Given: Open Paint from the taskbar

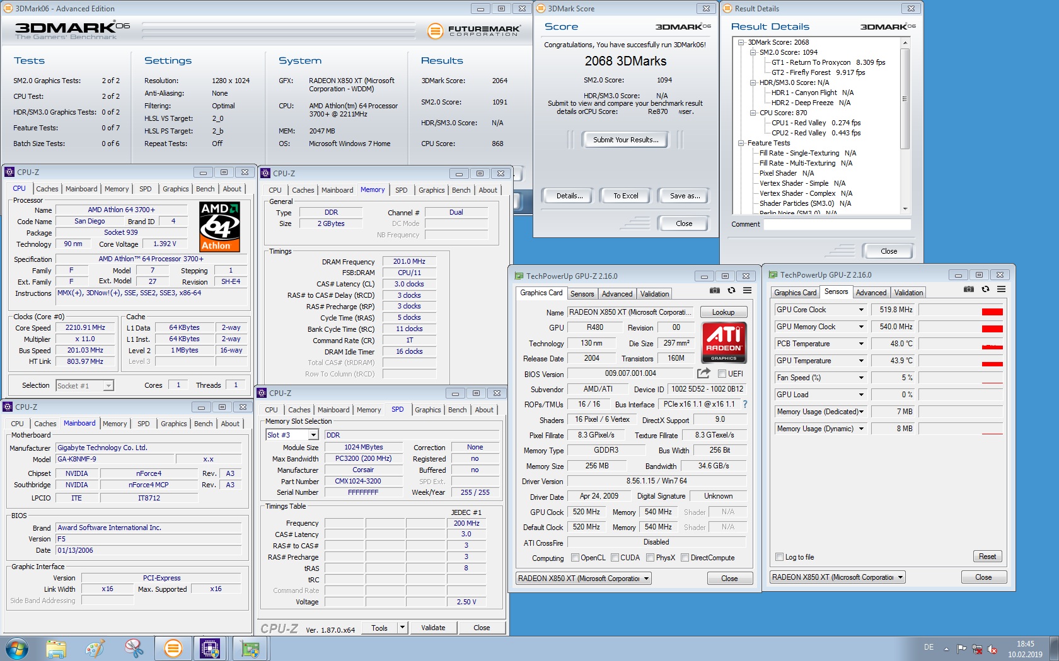Looking at the screenshot, I should (x=95, y=648).
